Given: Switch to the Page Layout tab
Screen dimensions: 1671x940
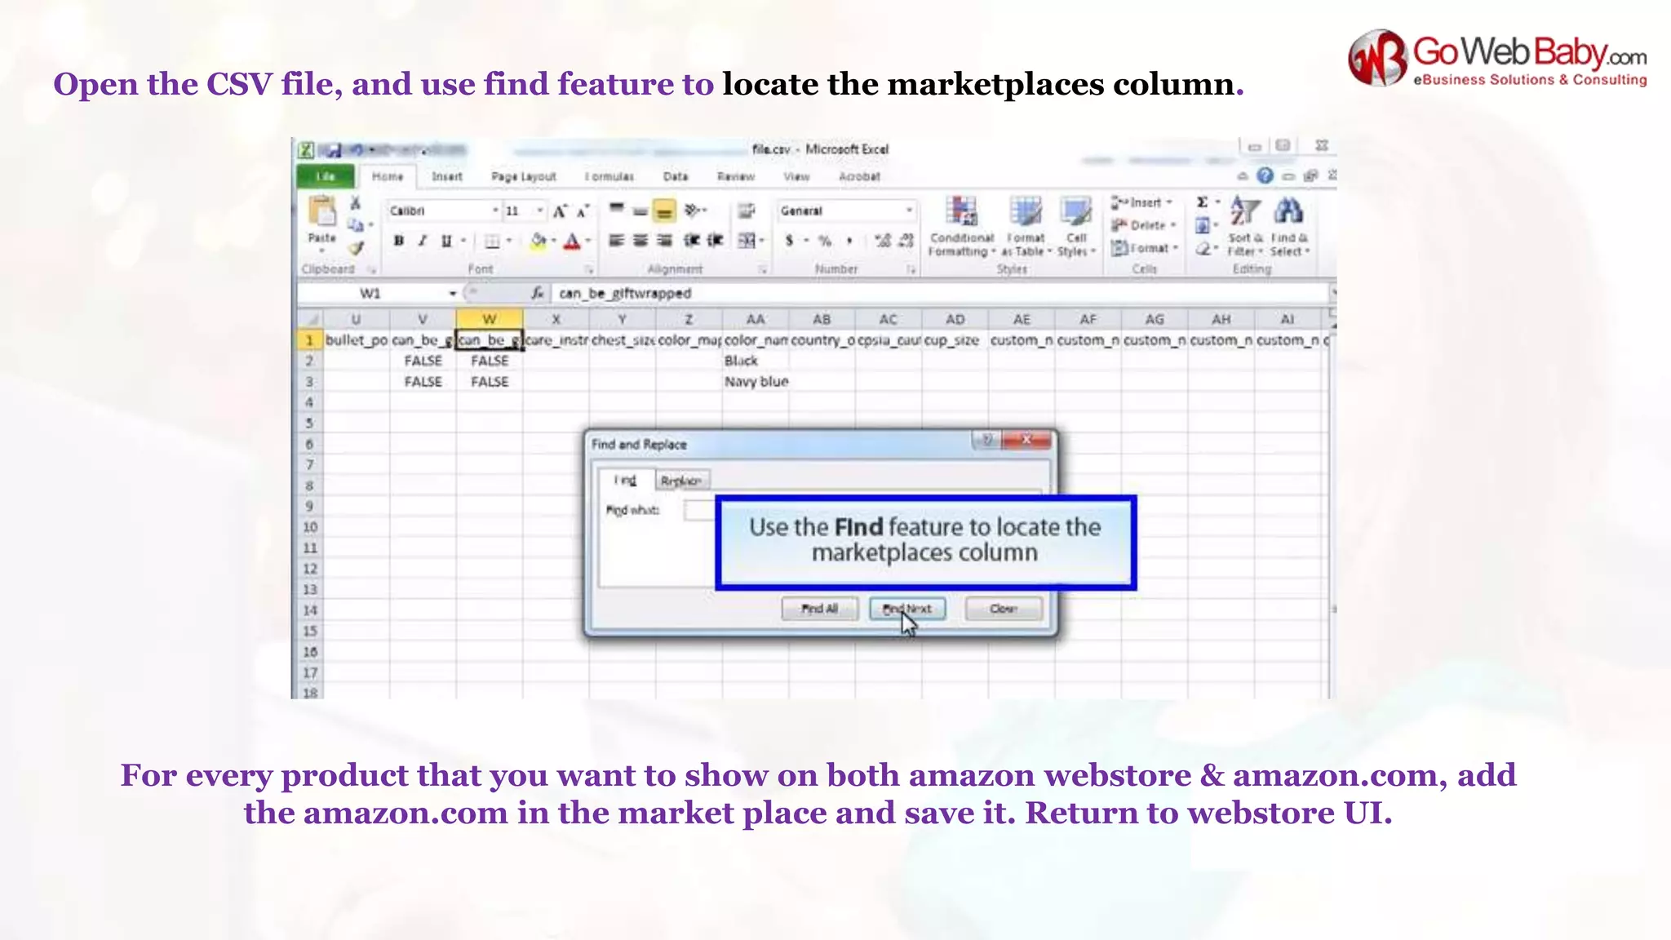Looking at the screenshot, I should (523, 176).
